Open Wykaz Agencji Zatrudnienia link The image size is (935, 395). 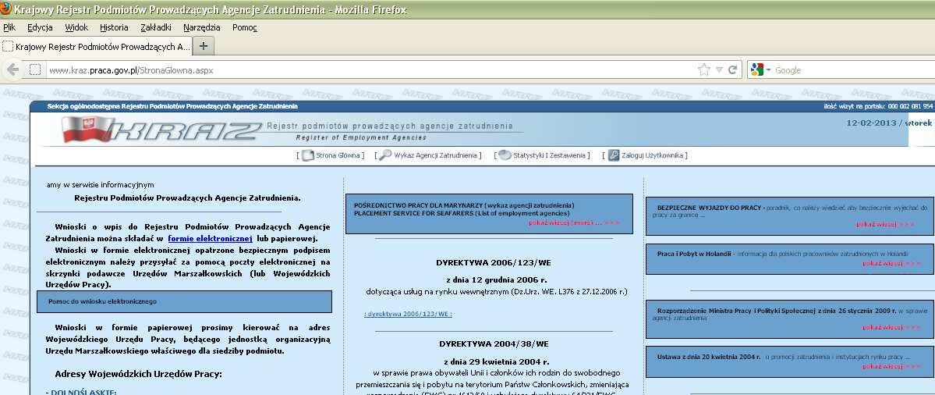coord(436,155)
